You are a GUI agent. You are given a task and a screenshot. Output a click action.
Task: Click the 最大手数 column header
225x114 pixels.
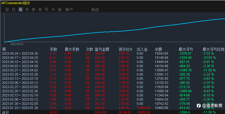pos(72,50)
